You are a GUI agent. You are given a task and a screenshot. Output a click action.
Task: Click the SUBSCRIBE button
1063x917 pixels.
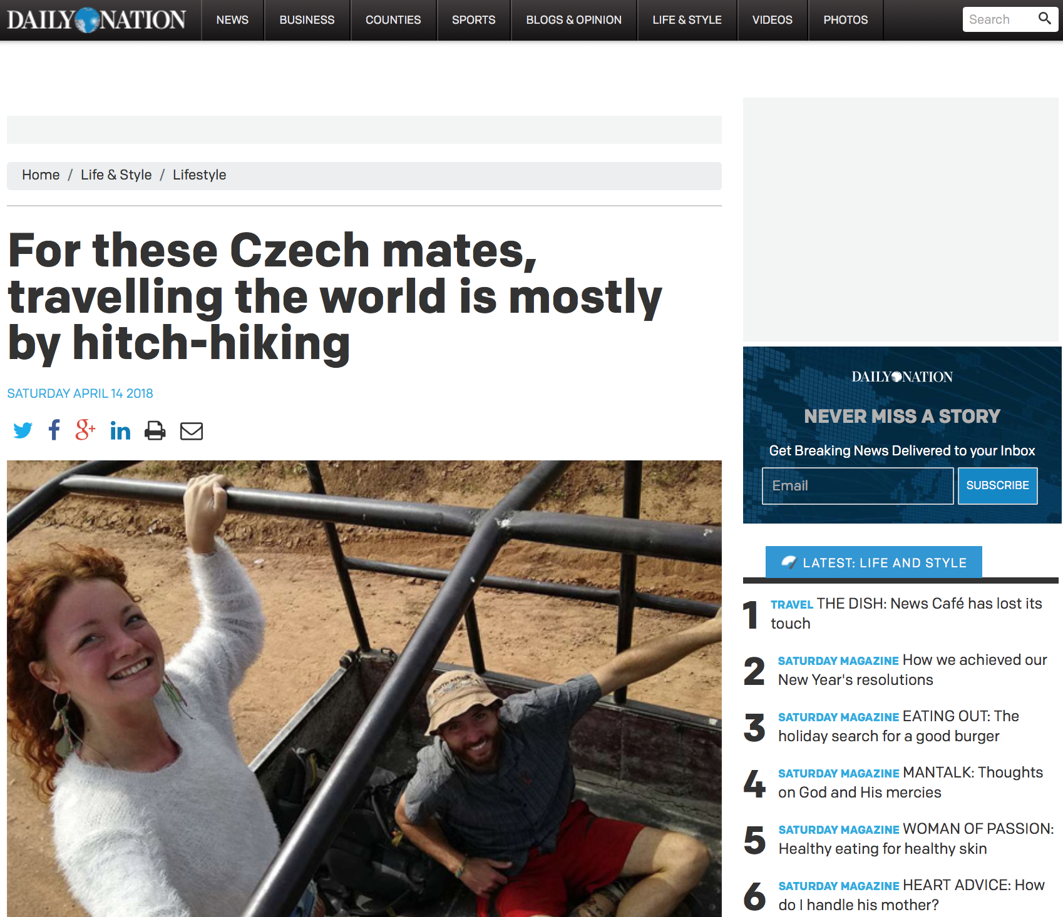coord(997,486)
